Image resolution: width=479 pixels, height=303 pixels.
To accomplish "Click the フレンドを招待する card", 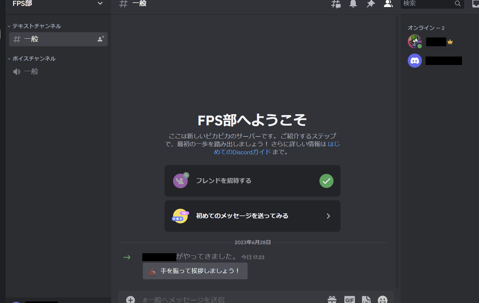I will point(252,181).
